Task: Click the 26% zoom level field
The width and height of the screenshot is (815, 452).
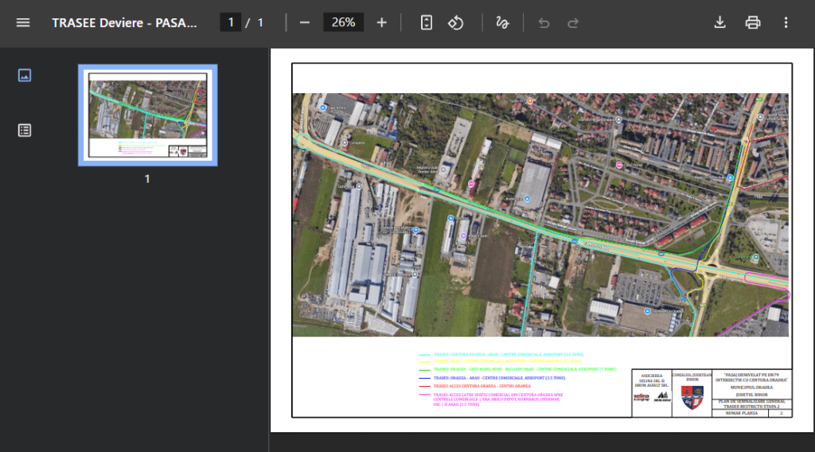Action: click(343, 22)
